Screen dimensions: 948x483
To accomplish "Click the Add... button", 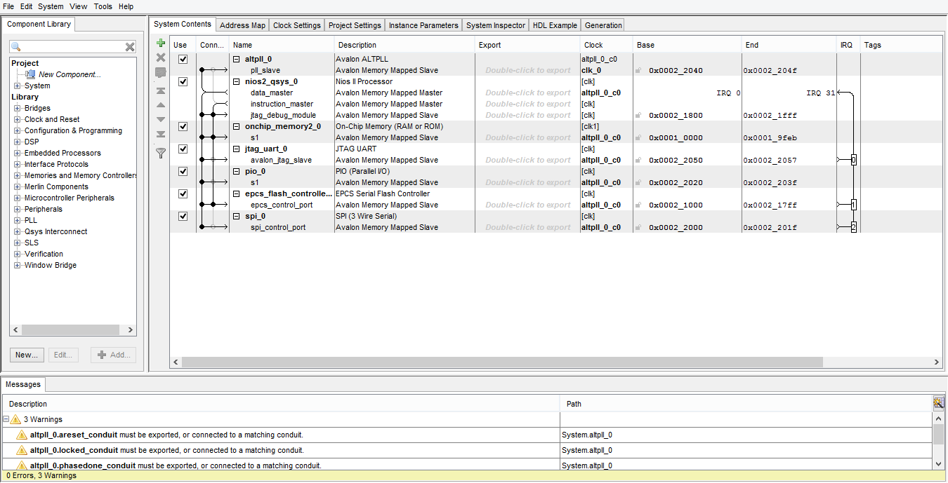I will pos(114,355).
